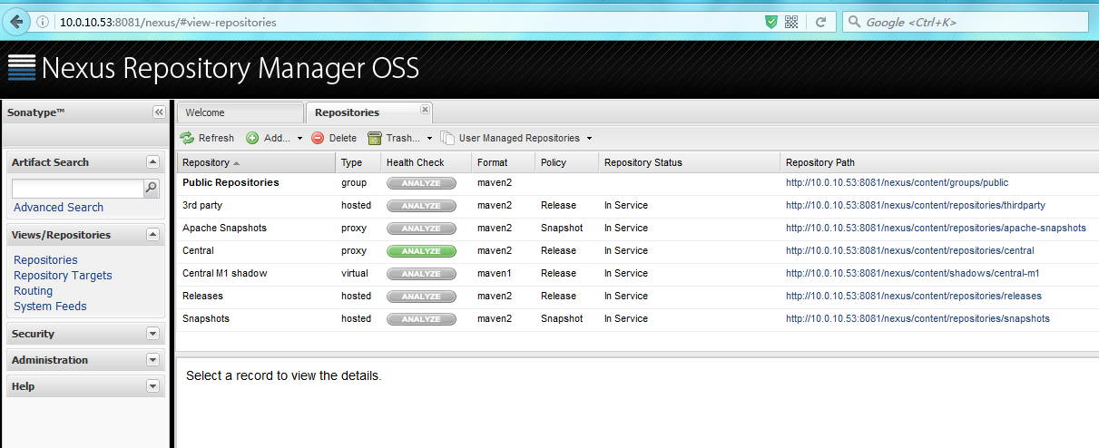1099x448 pixels.
Task: Click the browser back arrow button
Action: coord(16,22)
